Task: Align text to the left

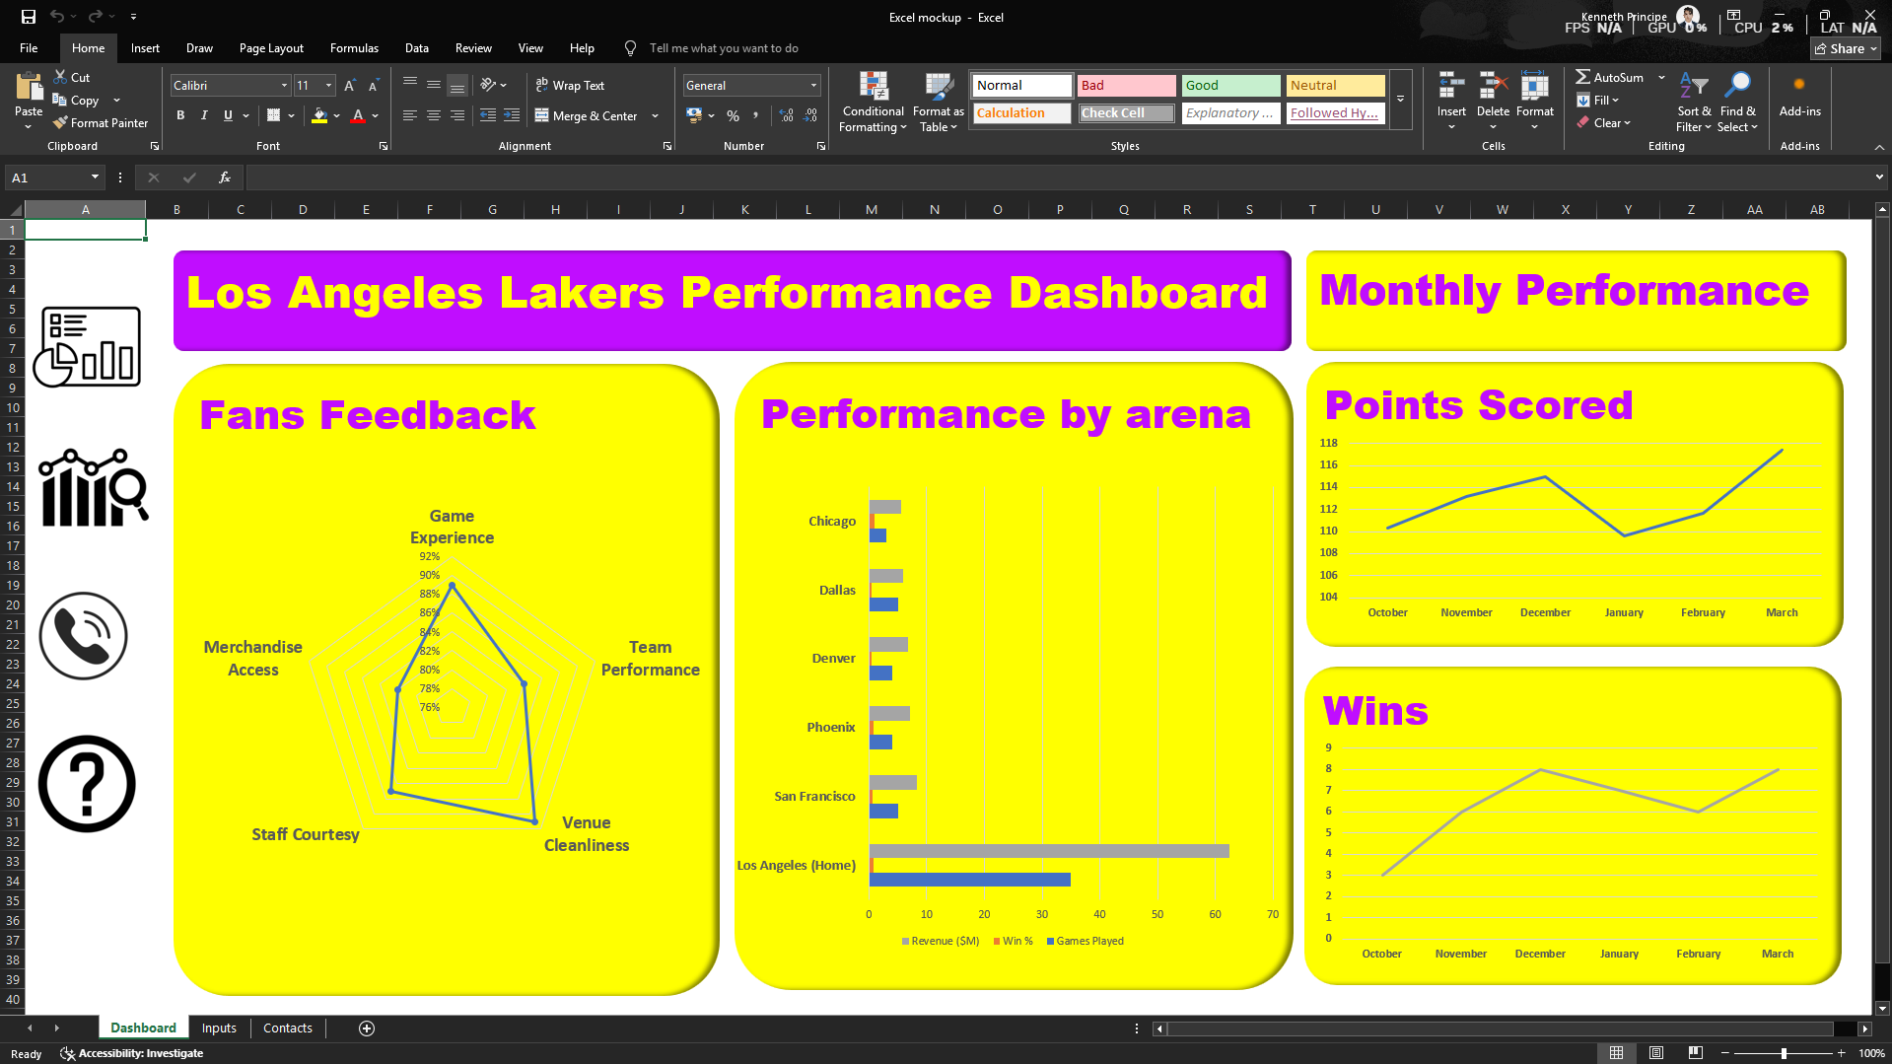Action: click(x=410, y=115)
